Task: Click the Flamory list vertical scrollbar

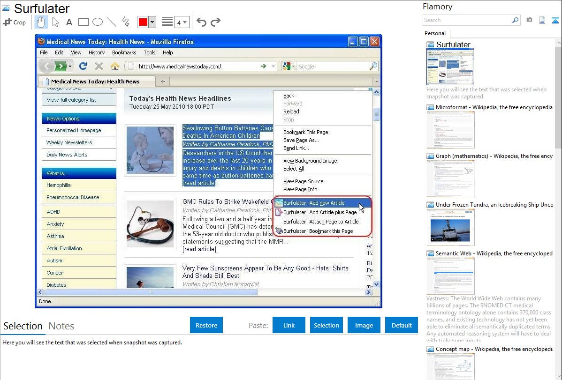Action: (x=558, y=97)
